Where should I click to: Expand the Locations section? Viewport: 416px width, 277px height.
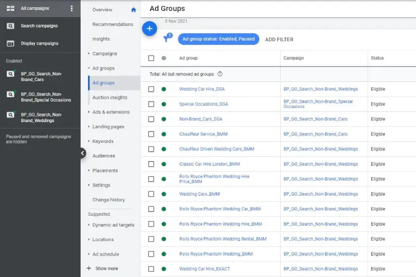89,240
